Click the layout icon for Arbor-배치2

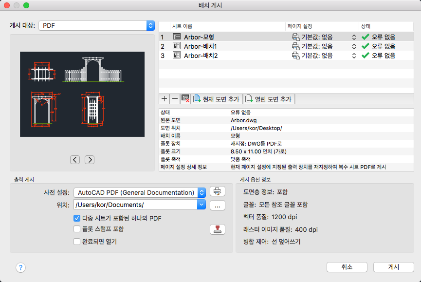[x=177, y=56]
